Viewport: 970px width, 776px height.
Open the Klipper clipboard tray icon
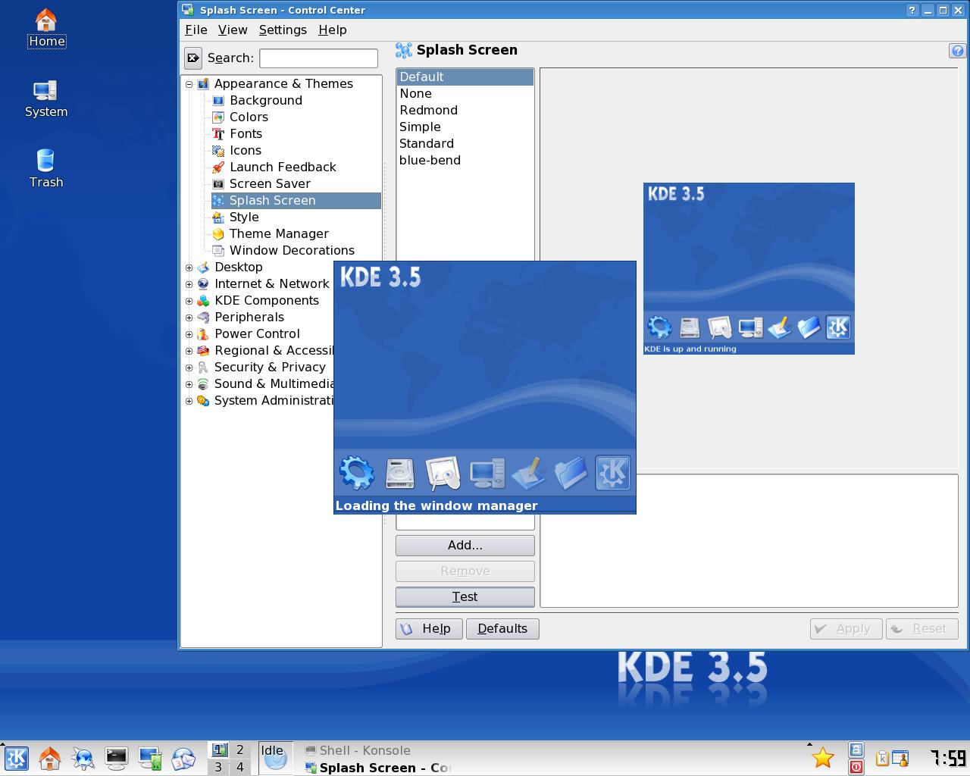coord(883,758)
